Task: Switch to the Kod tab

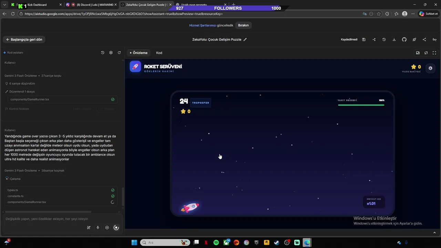Action: click(x=159, y=53)
